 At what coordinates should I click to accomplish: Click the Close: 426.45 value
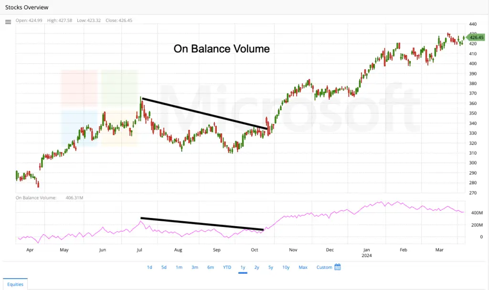point(119,20)
